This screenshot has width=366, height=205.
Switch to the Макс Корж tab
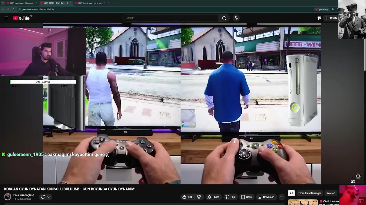22,3
